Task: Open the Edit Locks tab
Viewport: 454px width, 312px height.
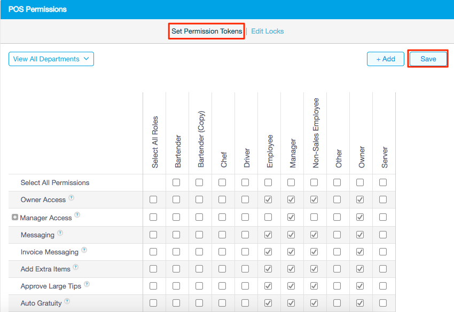Action: pyautogui.click(x=267, y=31)
